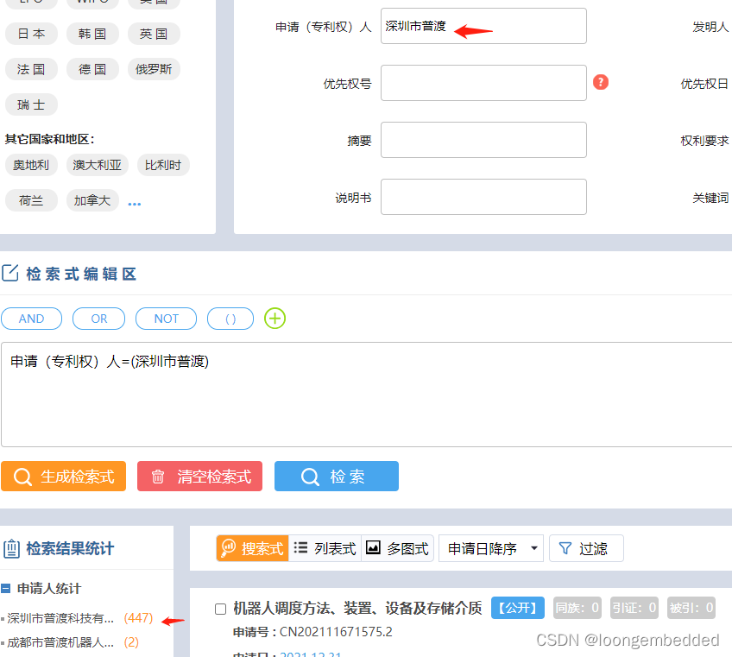Click the green plus operator icon

275,319
